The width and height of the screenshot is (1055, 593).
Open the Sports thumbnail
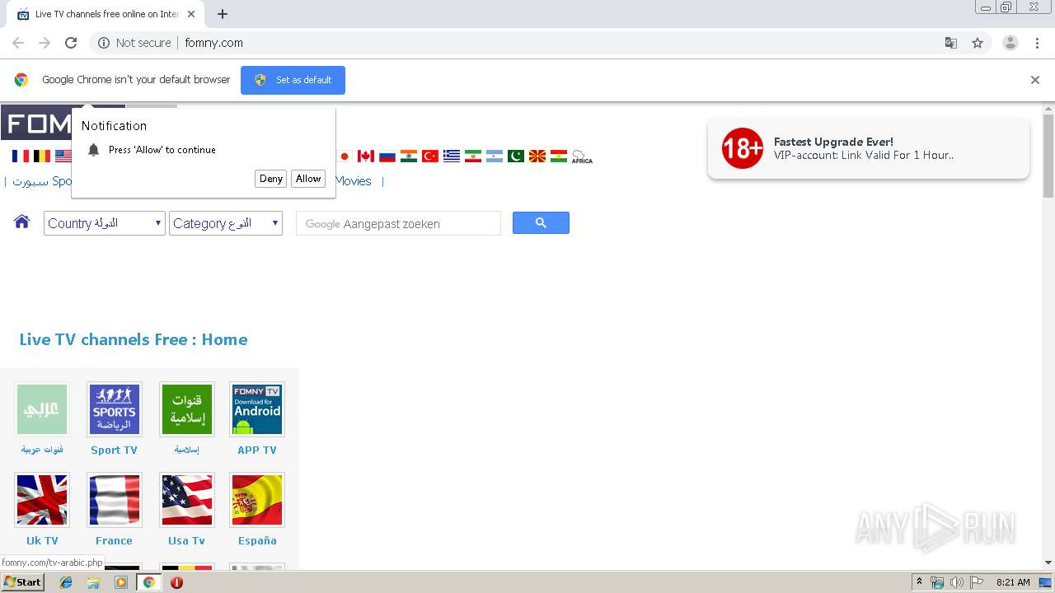tap(115, 409)
